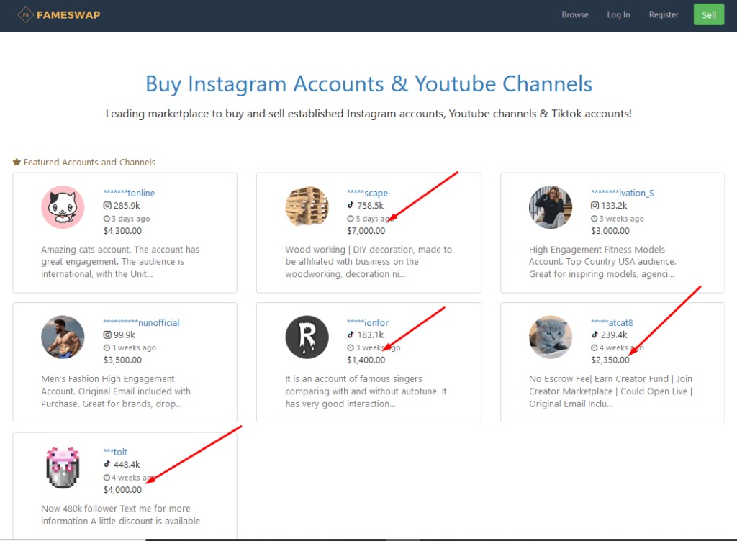
Task: Open the tonline cat avatar thumbnail
Action: [63, 207]
